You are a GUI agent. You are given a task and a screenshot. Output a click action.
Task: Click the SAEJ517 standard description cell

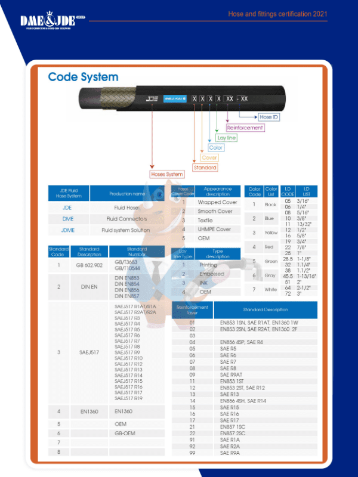(x=88, y=352)
